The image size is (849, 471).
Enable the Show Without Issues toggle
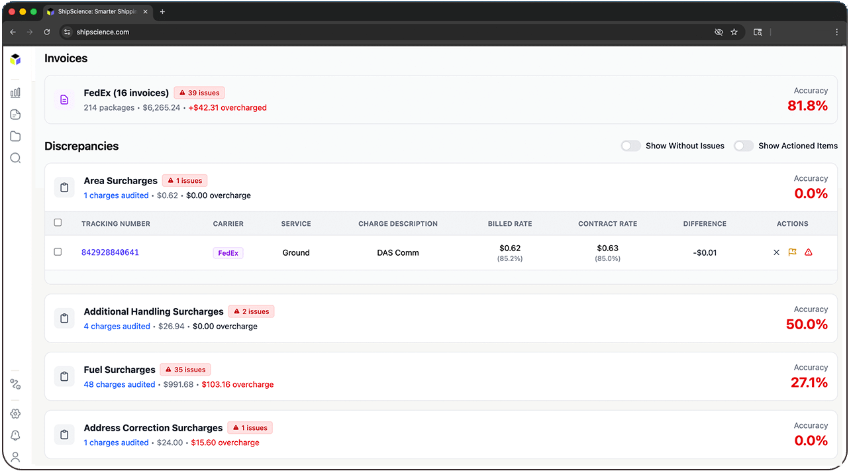(630, 145)
